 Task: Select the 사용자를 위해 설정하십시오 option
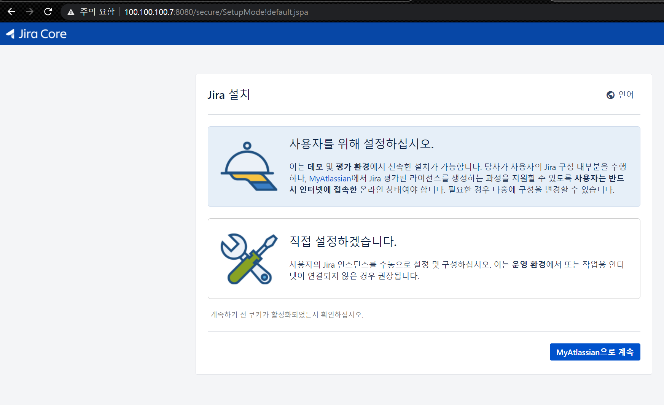pyautogui.click(x=424, y=167)
